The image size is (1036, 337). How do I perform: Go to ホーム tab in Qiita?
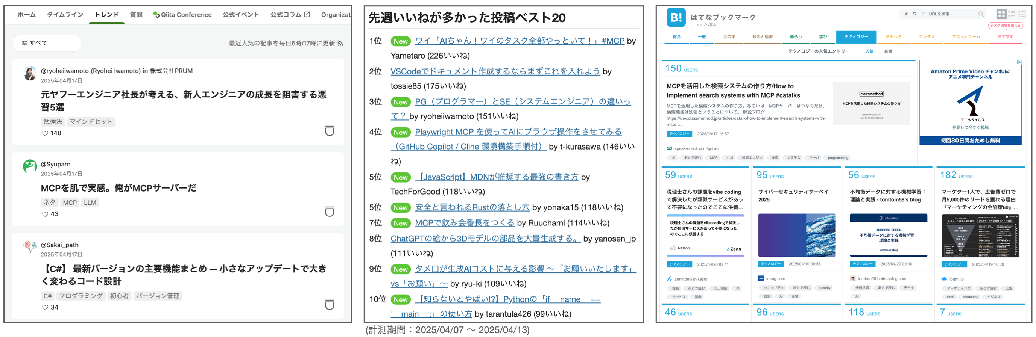[27, 14]
